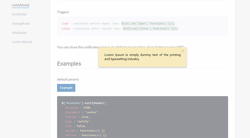250x138 pixels.
Task: Click the placement : 'center' code line
Action: coord(82,112)
